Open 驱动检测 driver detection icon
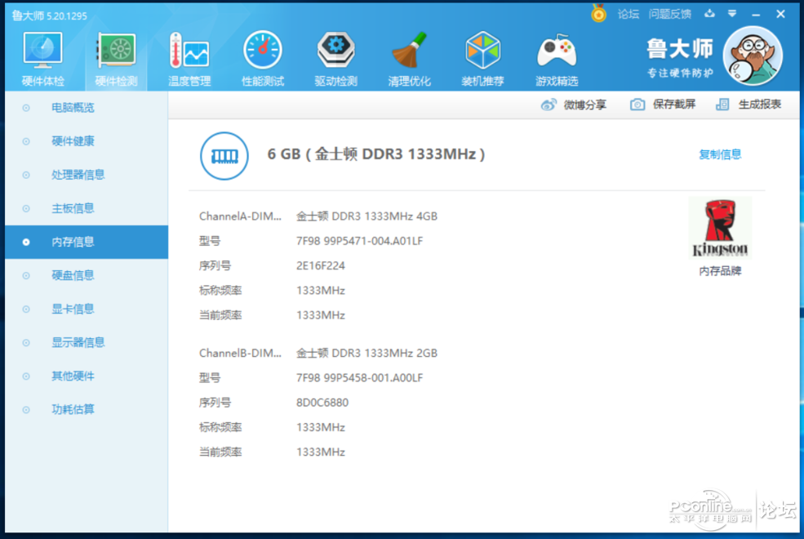This screenshot has width=804, height=539. (x=335, y=59)
